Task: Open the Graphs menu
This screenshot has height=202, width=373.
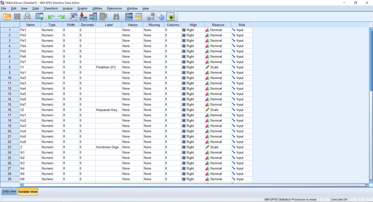Action: (82, 8)
